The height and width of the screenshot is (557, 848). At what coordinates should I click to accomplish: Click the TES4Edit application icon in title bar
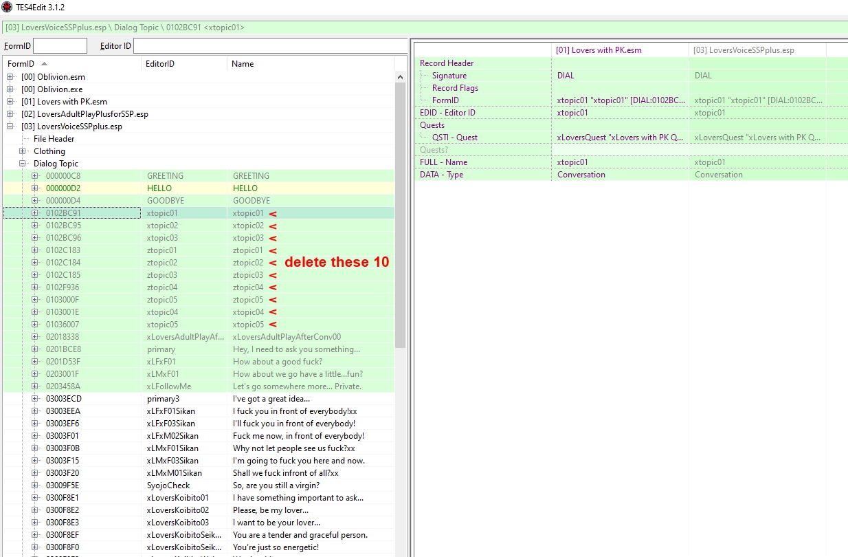click(x=7, y=7)
